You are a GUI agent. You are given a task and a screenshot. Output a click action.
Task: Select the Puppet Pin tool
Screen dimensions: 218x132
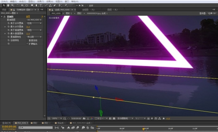tap(66, 5)
